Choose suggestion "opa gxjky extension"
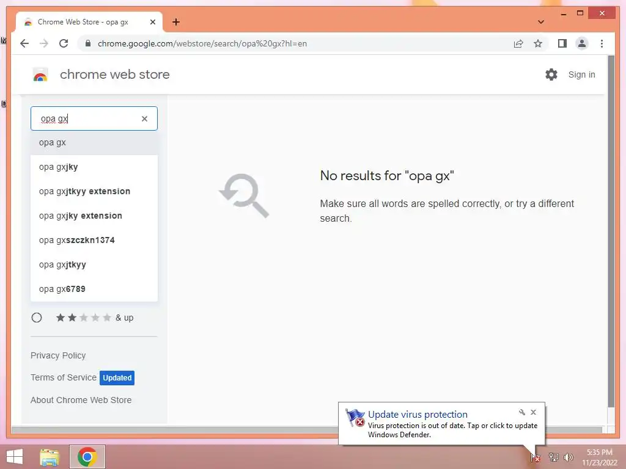The height and width of the screenshot is (469, 626). (94, 216)
